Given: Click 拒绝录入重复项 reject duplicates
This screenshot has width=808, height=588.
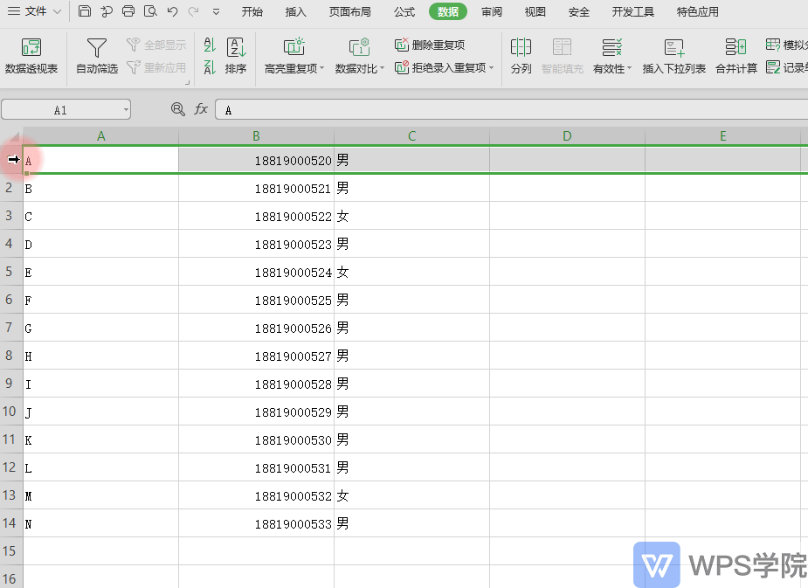Looking at the screenshot, I should click(440, 67).
